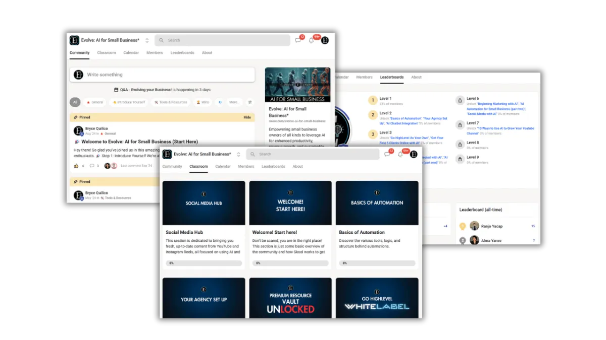Open profile avatar in Classroom window header

(414, 154)
